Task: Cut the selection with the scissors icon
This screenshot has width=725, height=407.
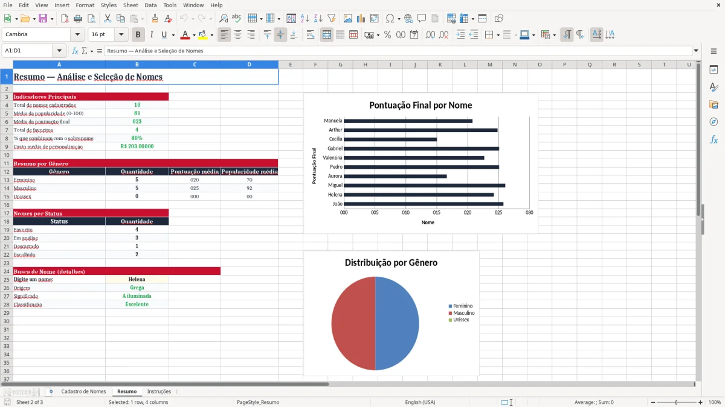Action: [x=108, y=19]
